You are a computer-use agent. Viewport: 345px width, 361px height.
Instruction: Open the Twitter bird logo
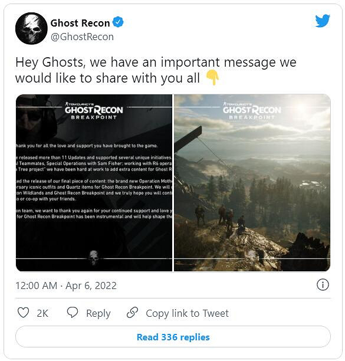(x=323, y=21)
